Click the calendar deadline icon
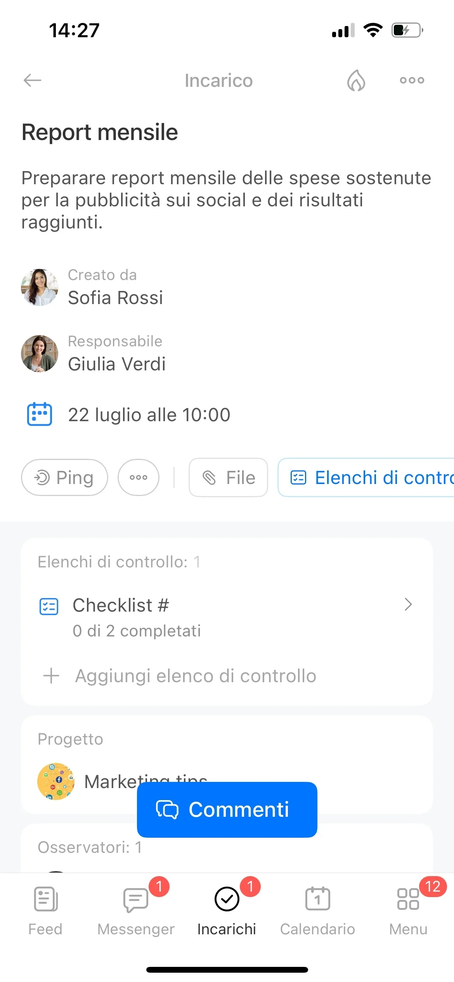The height and width of the screenshot is (982, 454). tap(39, 414)
